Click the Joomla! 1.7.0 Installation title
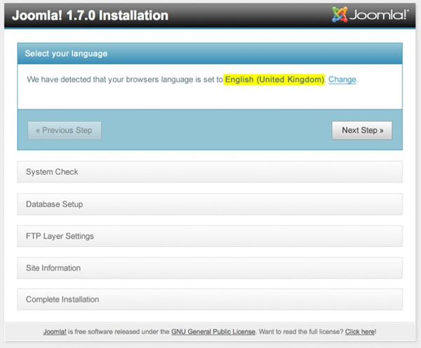Viewport: 421px width, 348px height. pyautogui.click(x=88, y=15)
